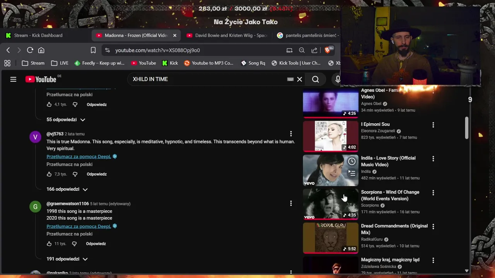Play Scorpions Wind Of Change thumbnail
The image size is (495, 278).
point(331,204)
